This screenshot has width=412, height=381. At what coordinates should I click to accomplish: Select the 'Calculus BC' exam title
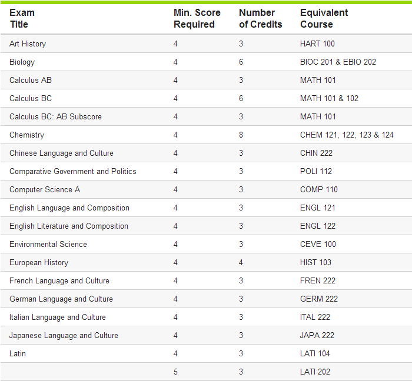point(31,98)
